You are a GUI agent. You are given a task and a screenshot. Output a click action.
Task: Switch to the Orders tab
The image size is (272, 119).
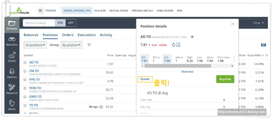tap(68, 35)
